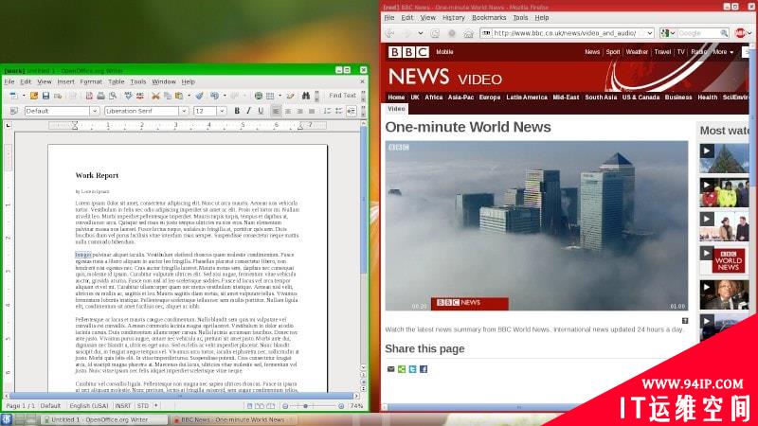Click the Latin America link on BBC
Viewport: 758px width, 426px height.
click(527, 98)
